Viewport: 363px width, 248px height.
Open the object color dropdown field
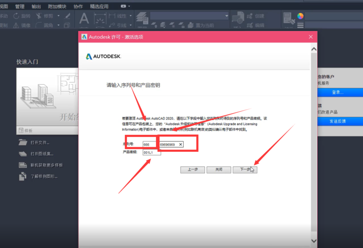[334, 16]
